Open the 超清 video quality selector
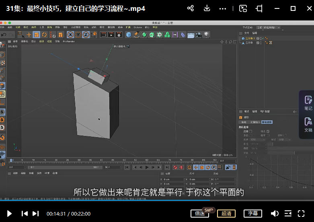Viewport: 314px width, 222px height. (226, 214)
